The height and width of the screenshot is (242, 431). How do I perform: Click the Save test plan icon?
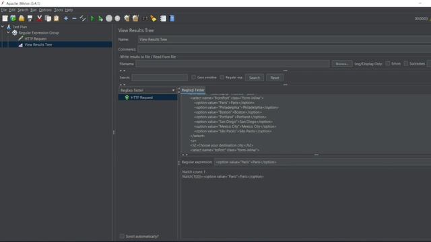30,18
